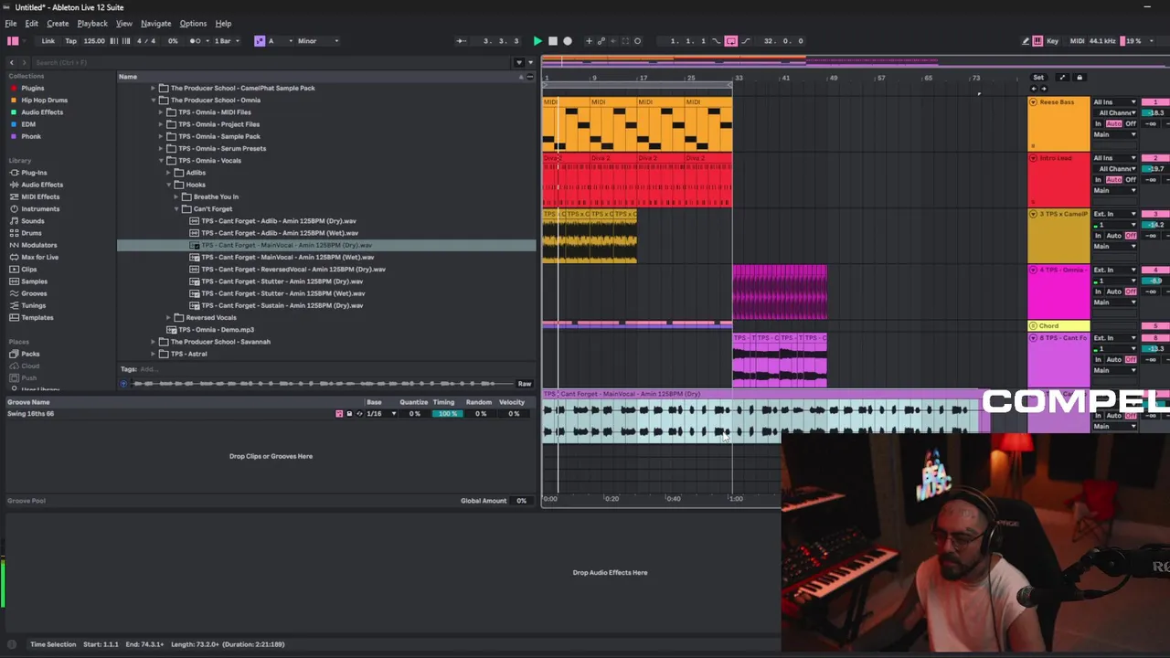Click the browser back arrow
The width and height of the screenshot is (1170, 658).
(12, 63)
